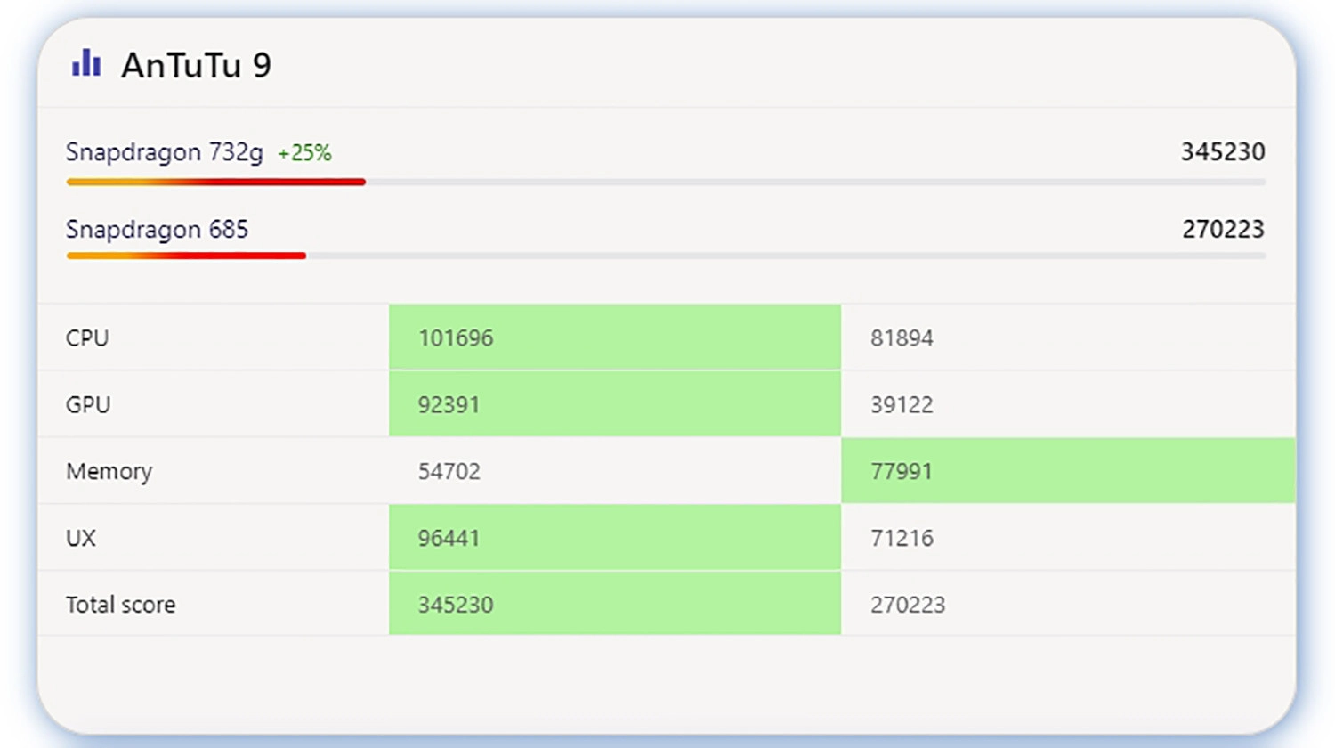Click the UX row label
The width and height of the screenshot is (1335, 748).
(x=80, y=538)
